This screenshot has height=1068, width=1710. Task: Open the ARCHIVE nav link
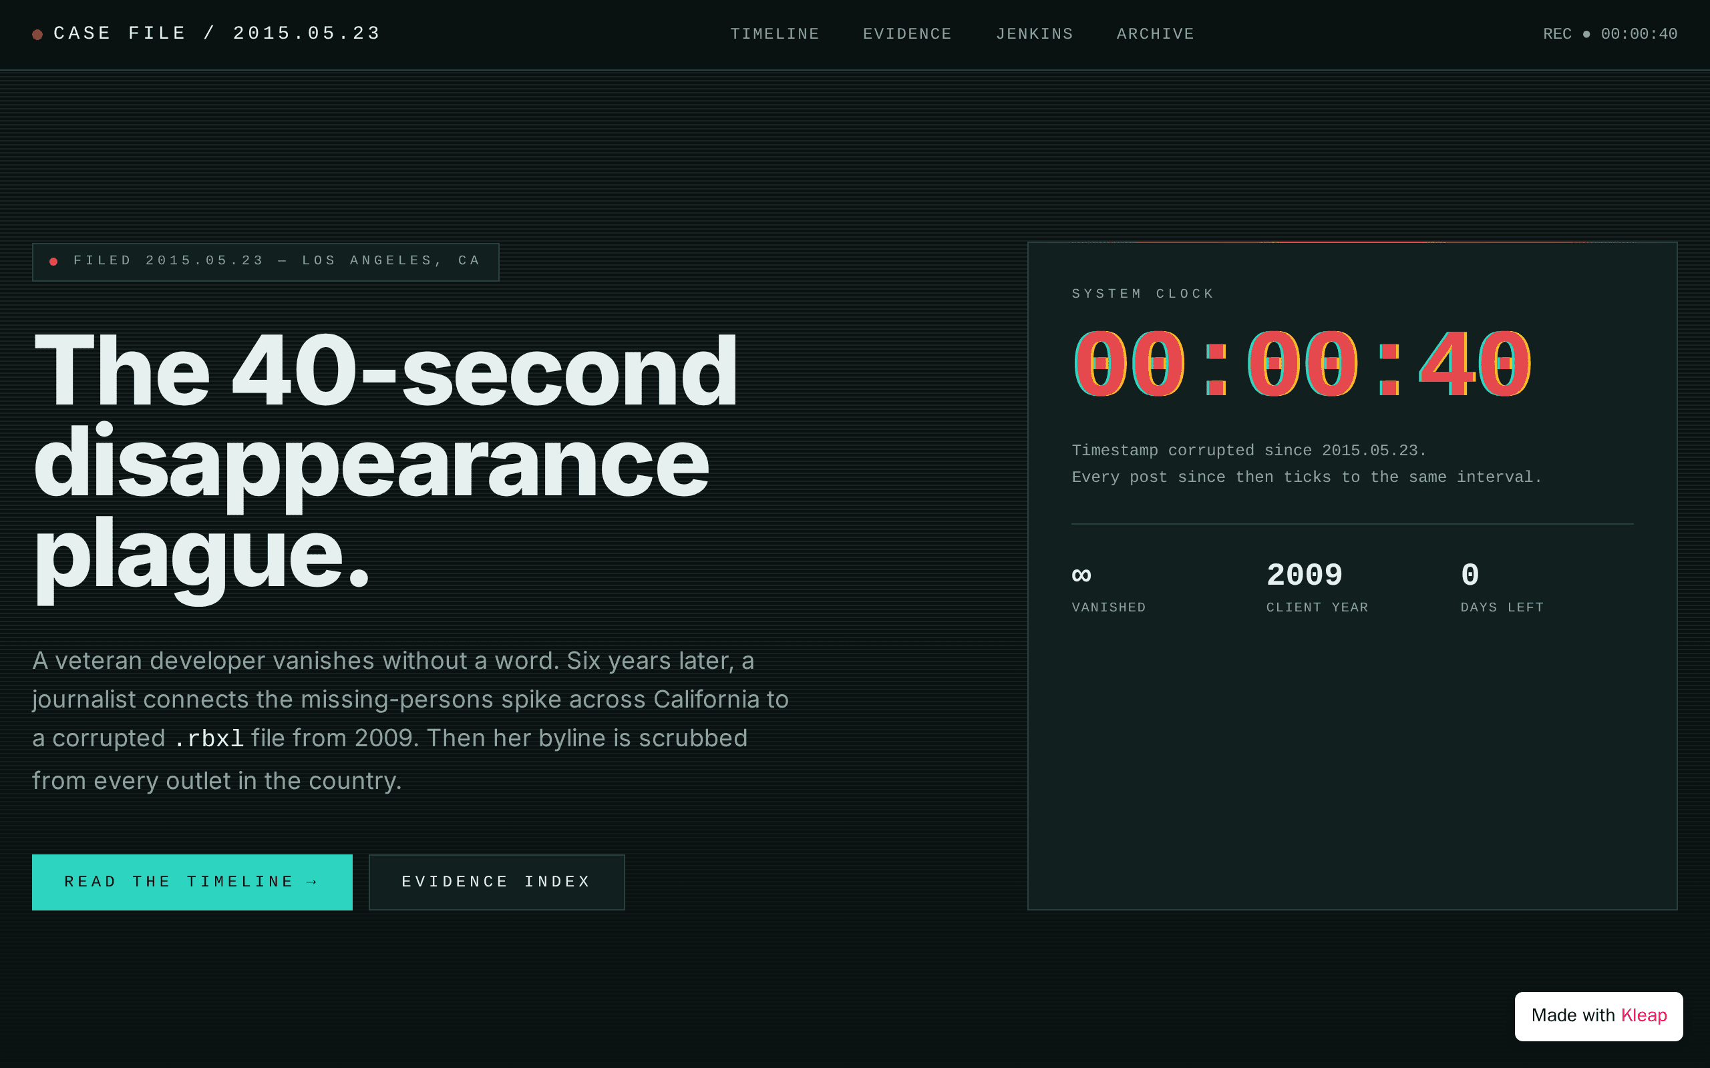(x=1156, y=34)
